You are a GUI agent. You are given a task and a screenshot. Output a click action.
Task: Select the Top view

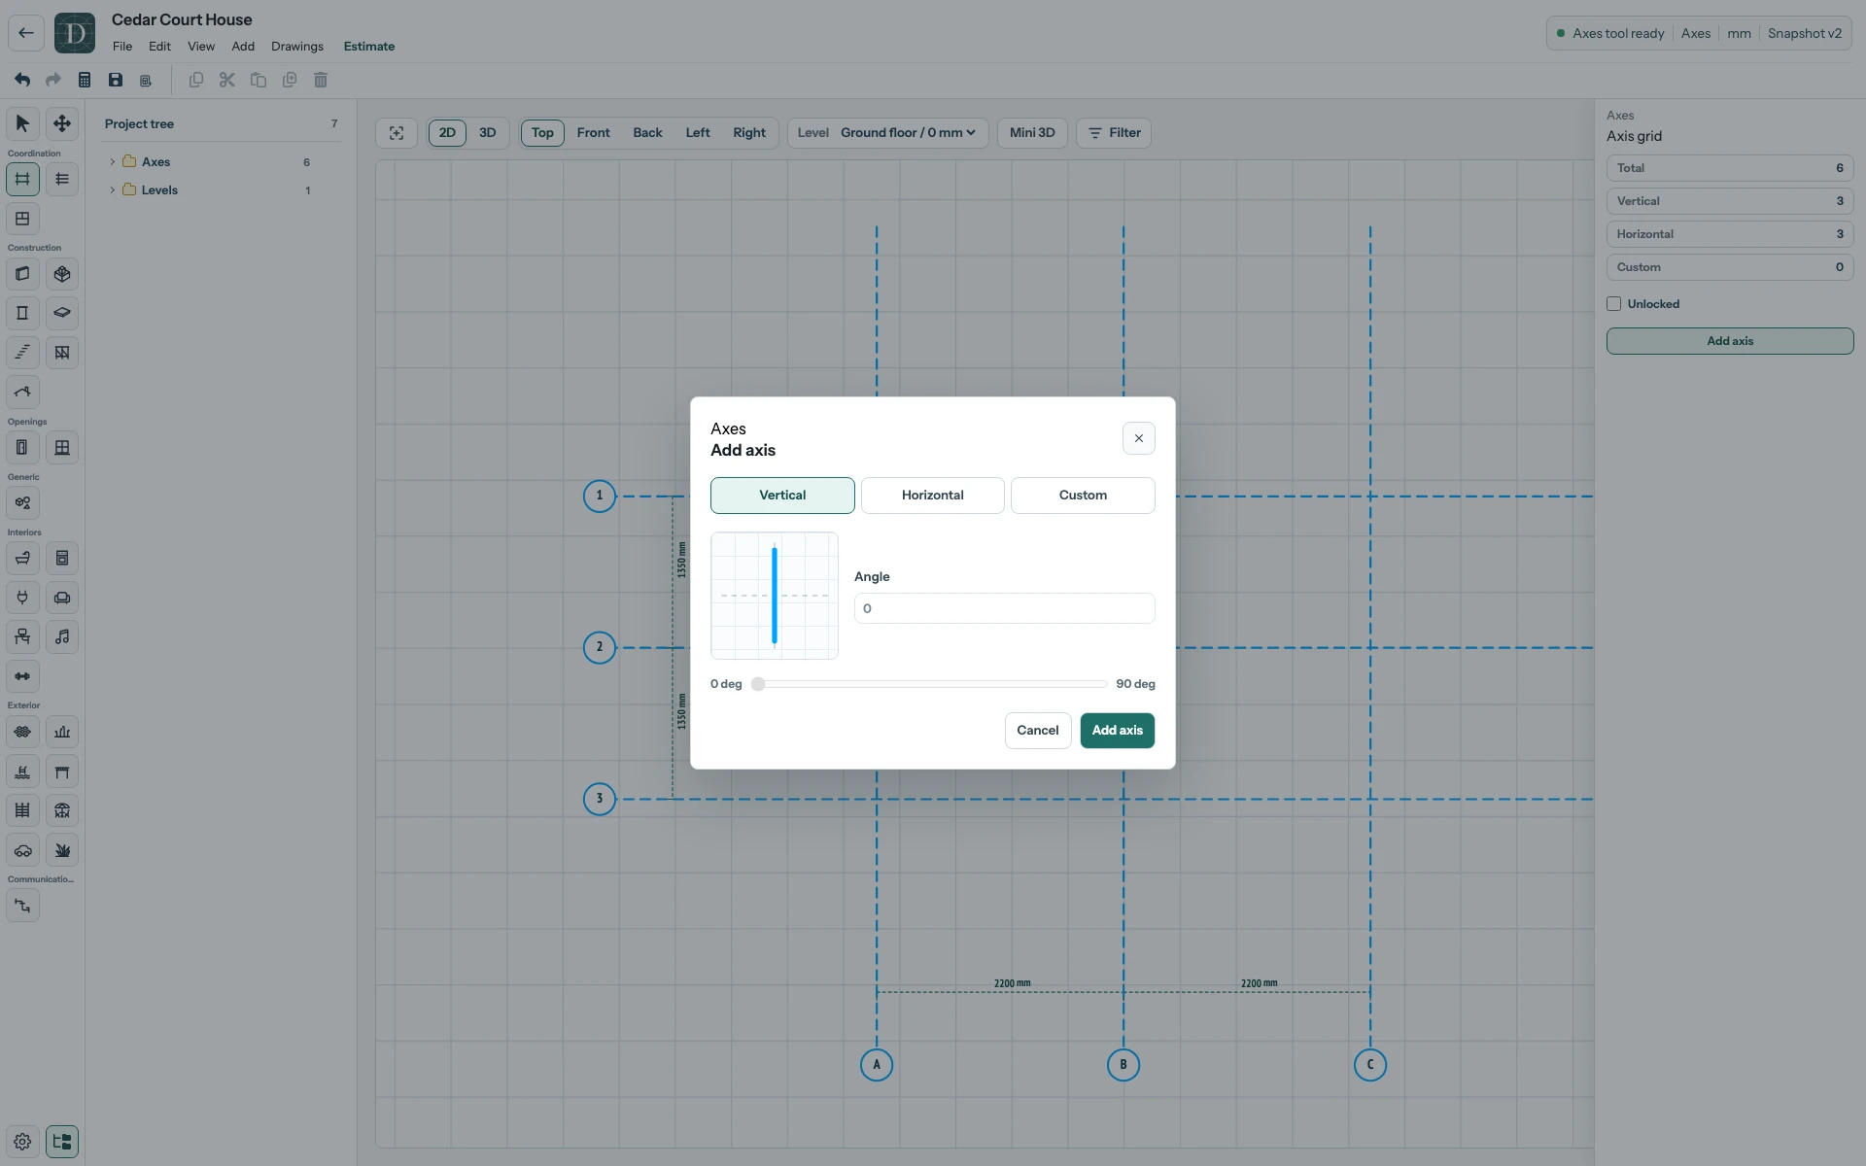point(542,133)
